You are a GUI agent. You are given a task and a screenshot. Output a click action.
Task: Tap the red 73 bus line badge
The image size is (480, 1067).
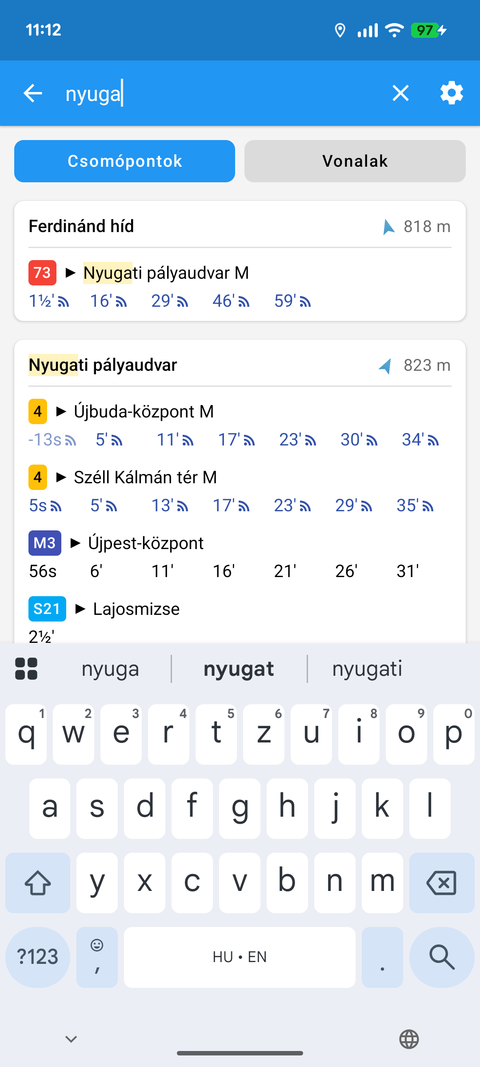click(x=42, y=273)
